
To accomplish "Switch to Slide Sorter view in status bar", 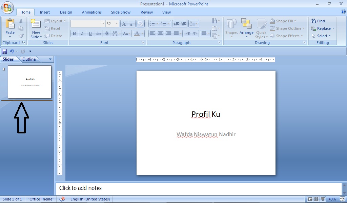I will click(x=315, y=199).
